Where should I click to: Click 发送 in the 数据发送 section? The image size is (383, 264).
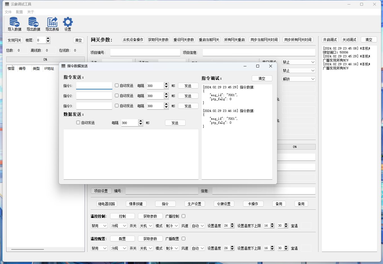(175, 123)
